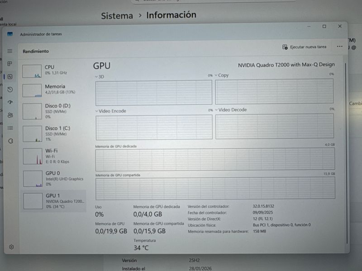Maximize the Administrador de tareas window
Screen dimensions: 362x271
[324, 26]
